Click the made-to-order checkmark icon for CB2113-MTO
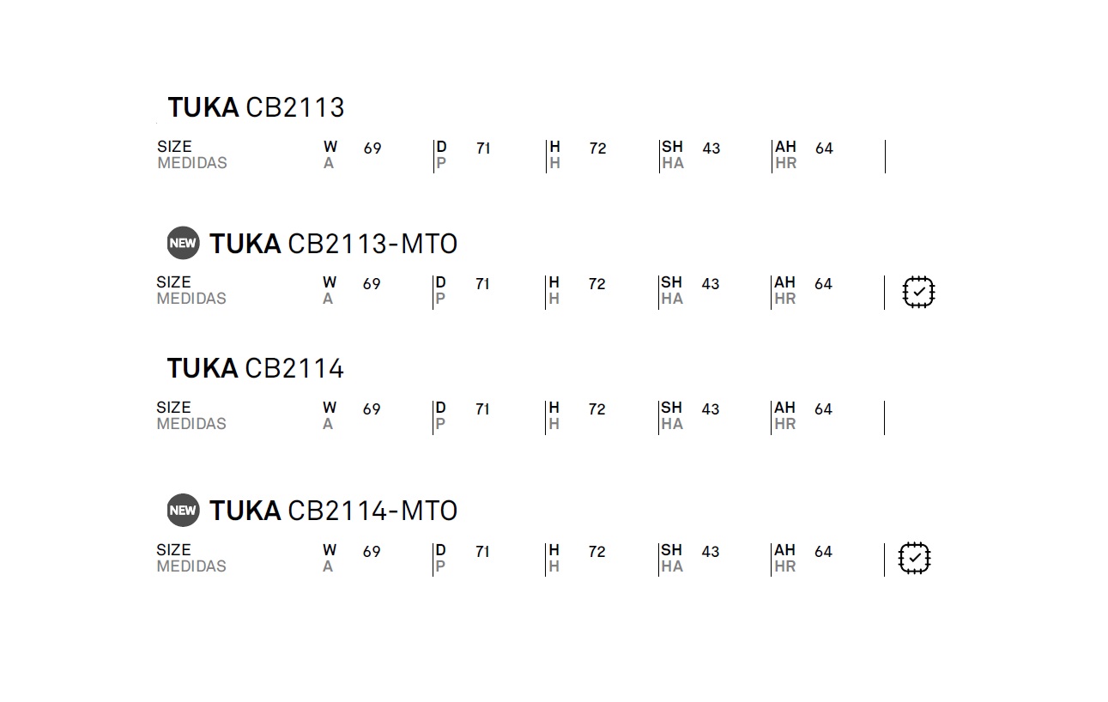Viewport: 1108px width, 702px height. pos(918,292)
